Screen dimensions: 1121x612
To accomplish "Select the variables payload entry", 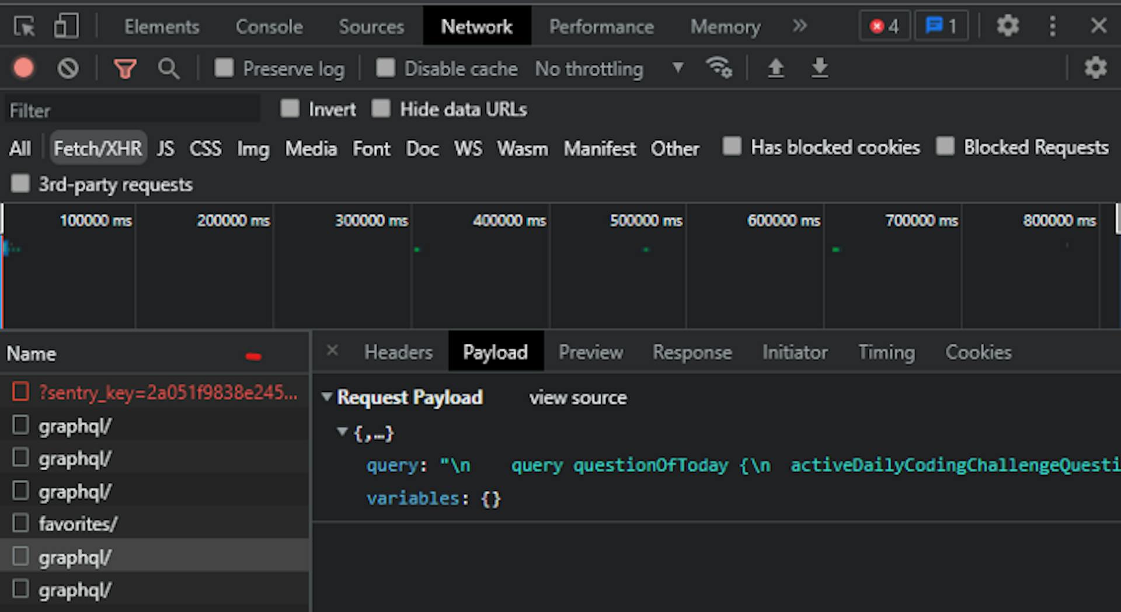I will coord(434,499).
